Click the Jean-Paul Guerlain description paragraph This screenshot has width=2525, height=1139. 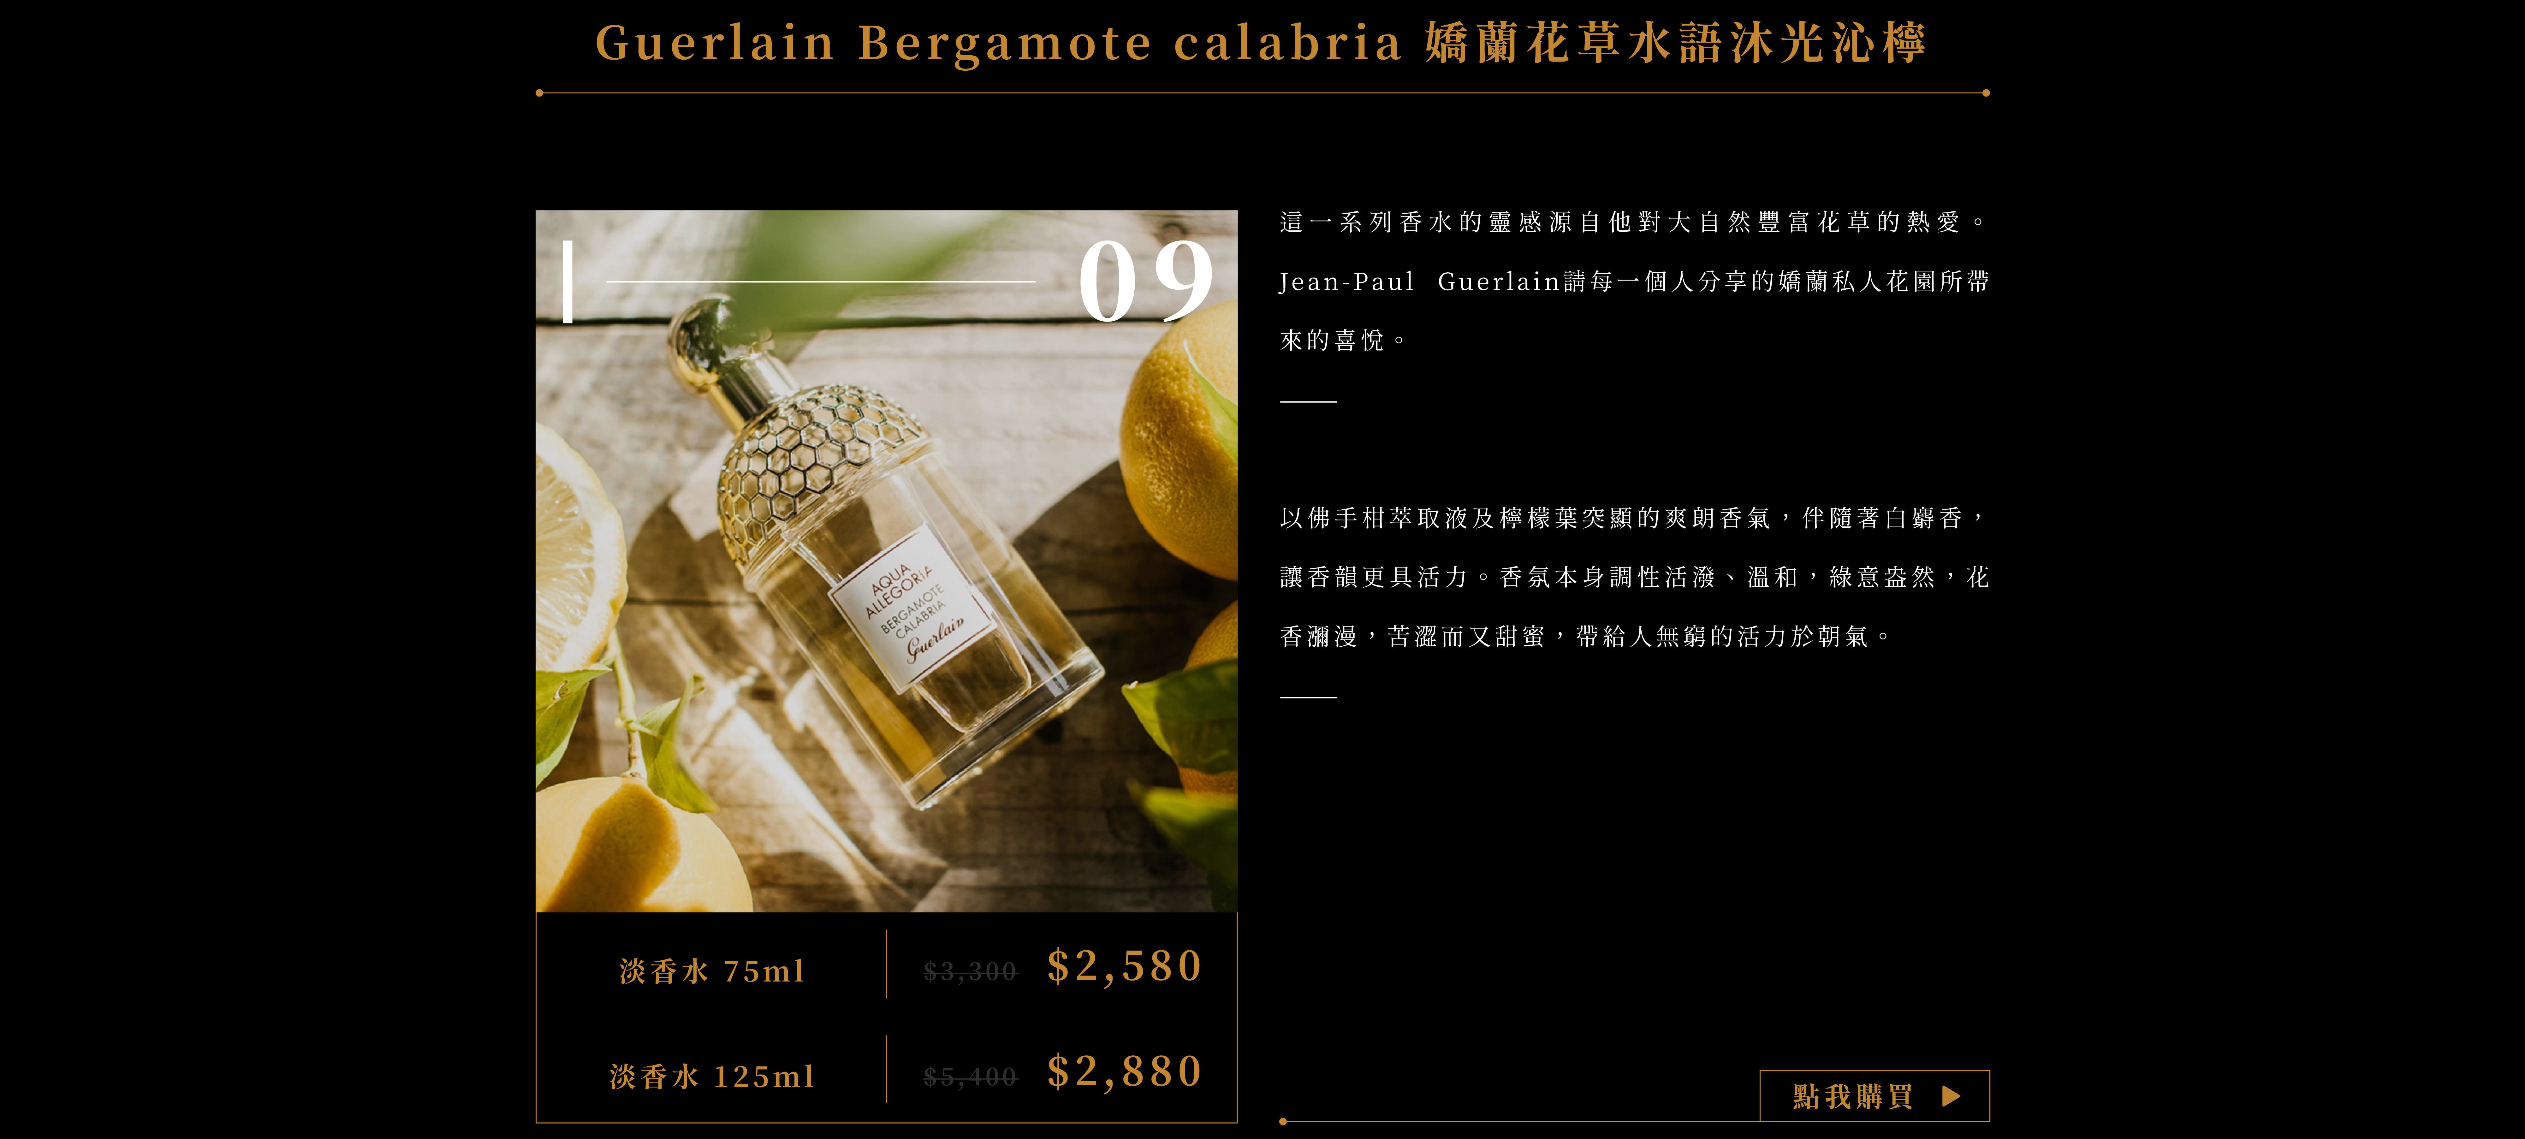tap(1634, 281)
